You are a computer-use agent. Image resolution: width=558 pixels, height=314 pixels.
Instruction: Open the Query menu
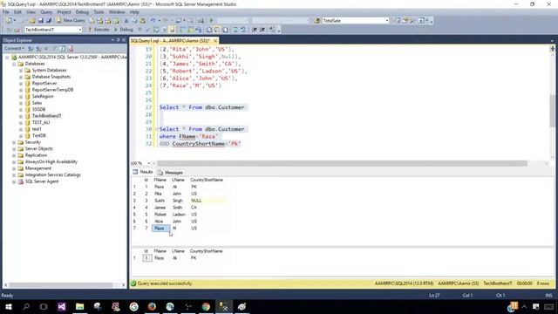click(x=46, y=12)
